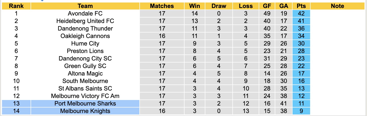Viewport: 367px width, 116px height.
Task: Select the highlighted Port Melbourne Sharks team
Action: pos(85,103)
